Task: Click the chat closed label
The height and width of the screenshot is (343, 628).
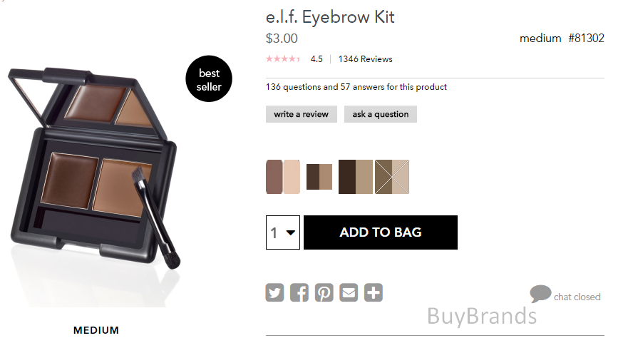Action: [577, 297]
